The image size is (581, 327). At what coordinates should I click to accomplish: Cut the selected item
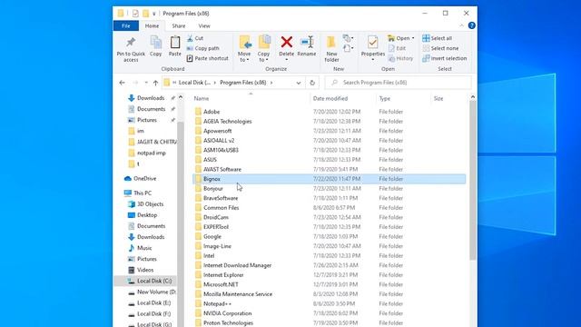point(195,38)
